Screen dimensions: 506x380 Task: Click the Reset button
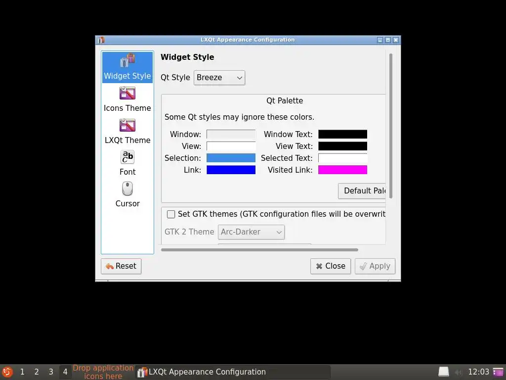point(121,266)
